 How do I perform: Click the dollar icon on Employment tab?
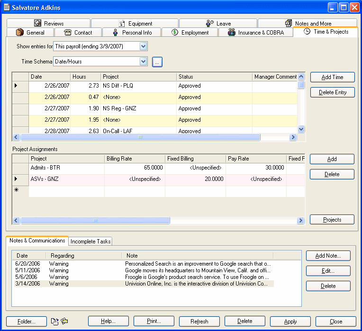pyautogui.click(x=174, y=33)
